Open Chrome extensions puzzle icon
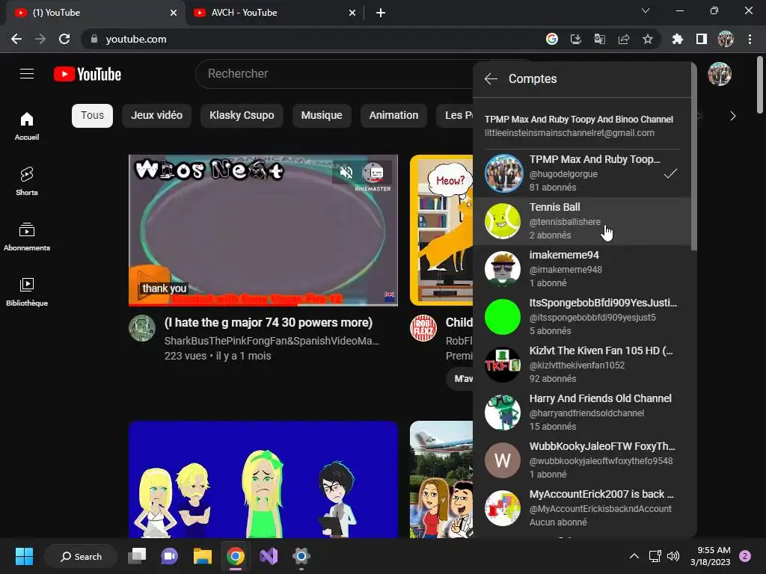 [x=678, y=39]
